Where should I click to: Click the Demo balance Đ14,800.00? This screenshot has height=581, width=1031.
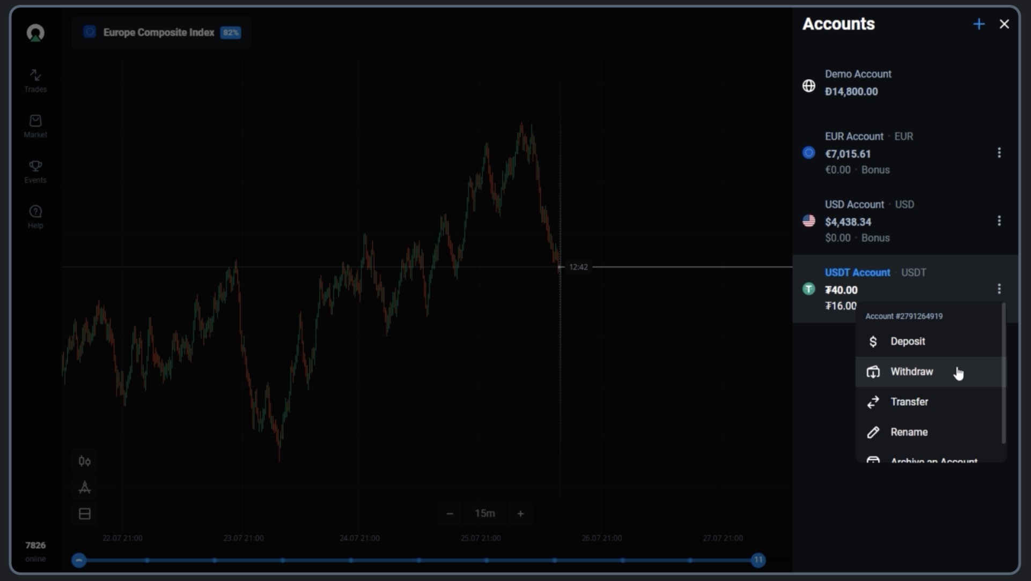[x=851, y=92]
